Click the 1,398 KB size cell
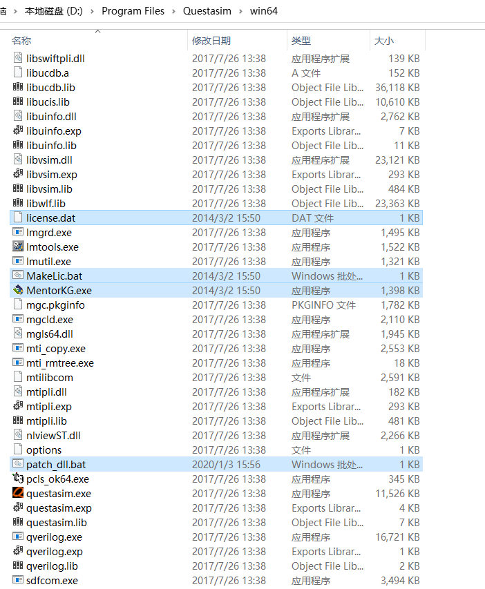The height and width of the screenshot is (589, 485). coord(400,291)
